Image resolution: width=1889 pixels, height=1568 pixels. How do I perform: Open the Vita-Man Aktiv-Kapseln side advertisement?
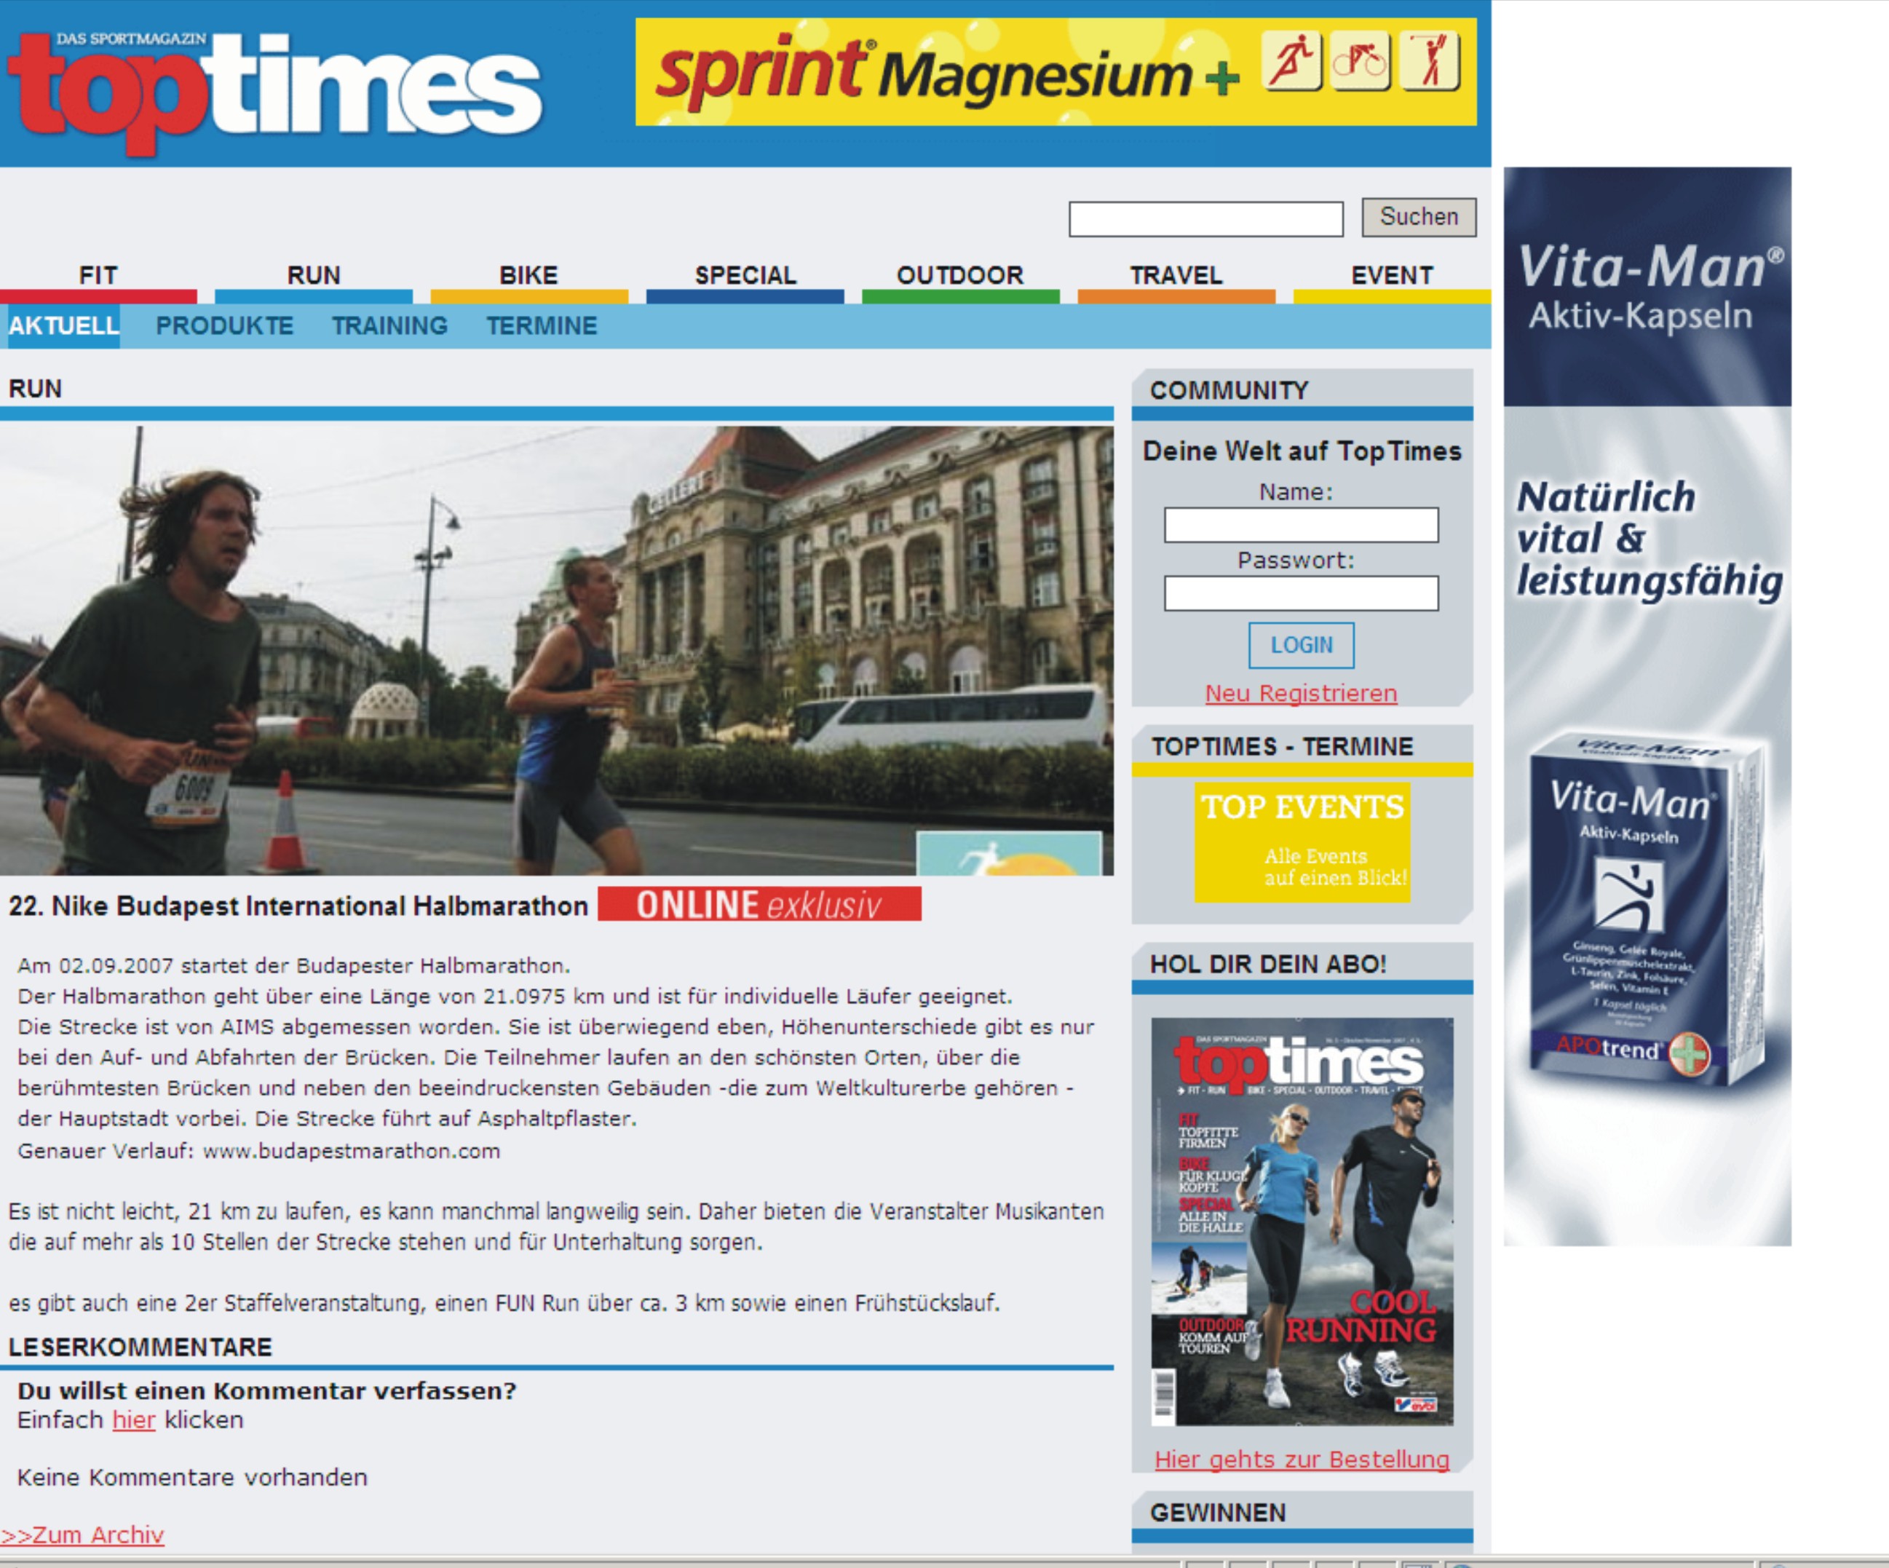(x=1648, y=706)
